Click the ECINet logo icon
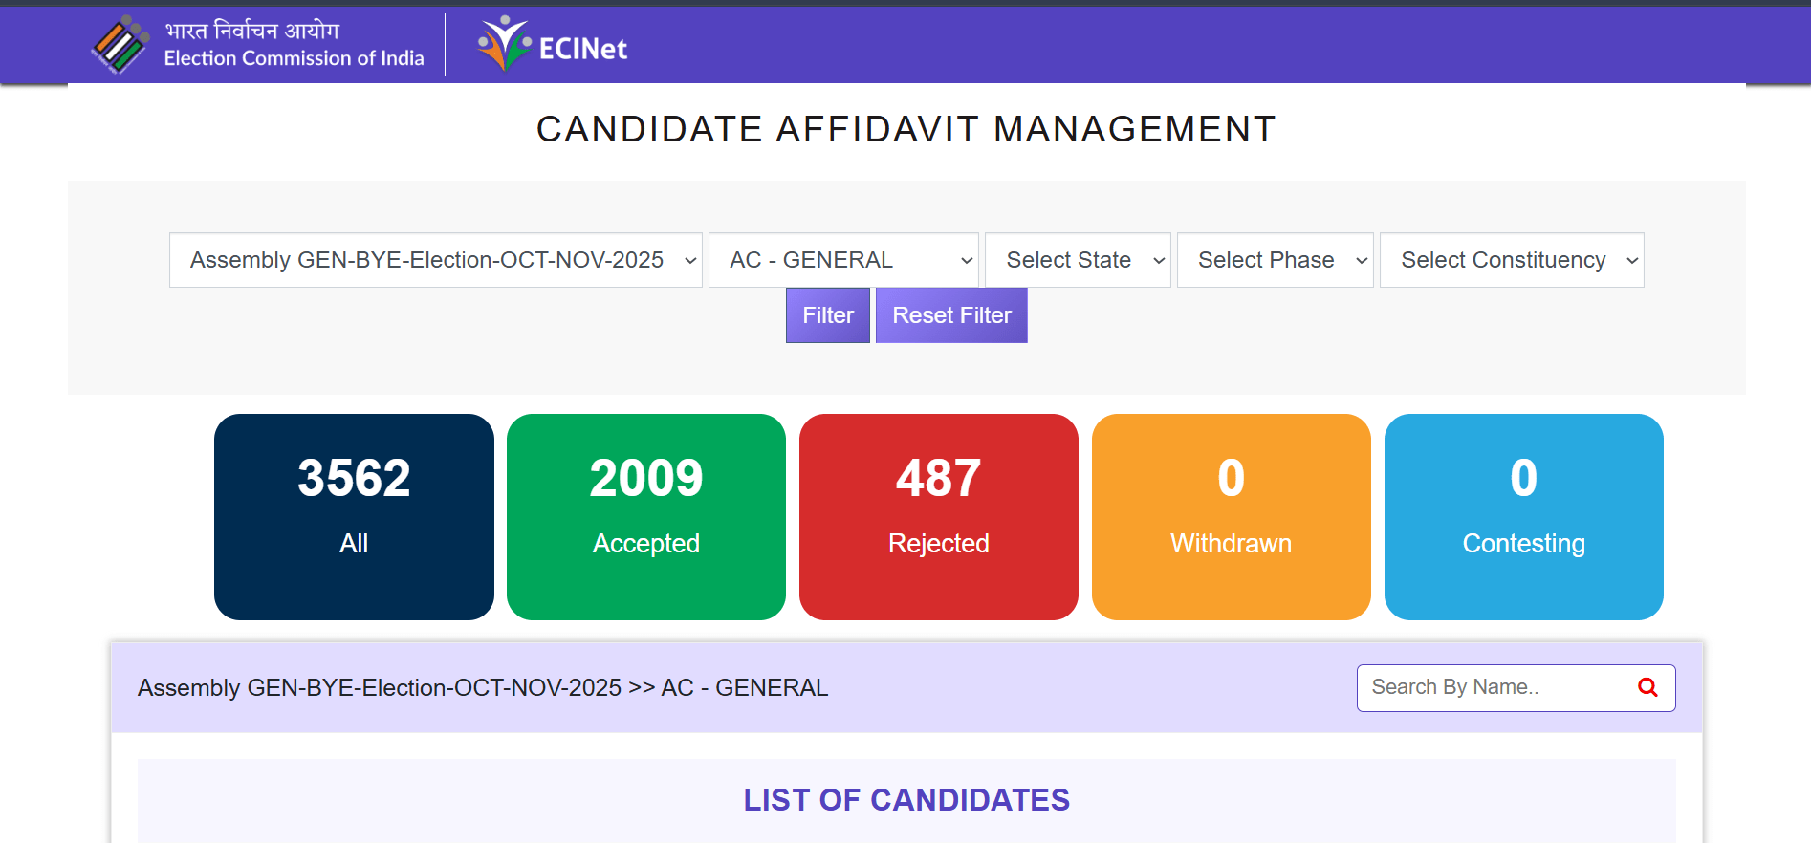The width and height of the screenshot is (1811, 843). coord(504,44)
